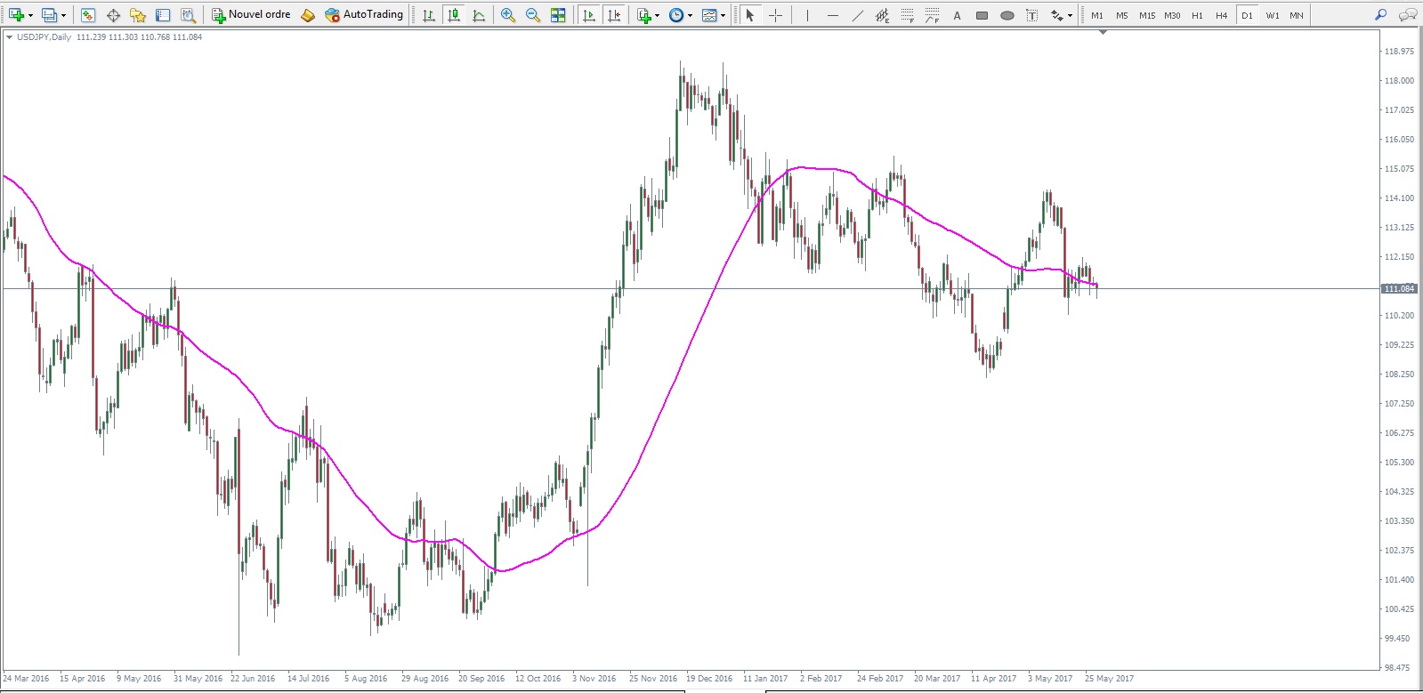The height and width of the screenshot is (693, 1423).
Task: Open the chat bubbles icon
Action: tap(1407, 15)
